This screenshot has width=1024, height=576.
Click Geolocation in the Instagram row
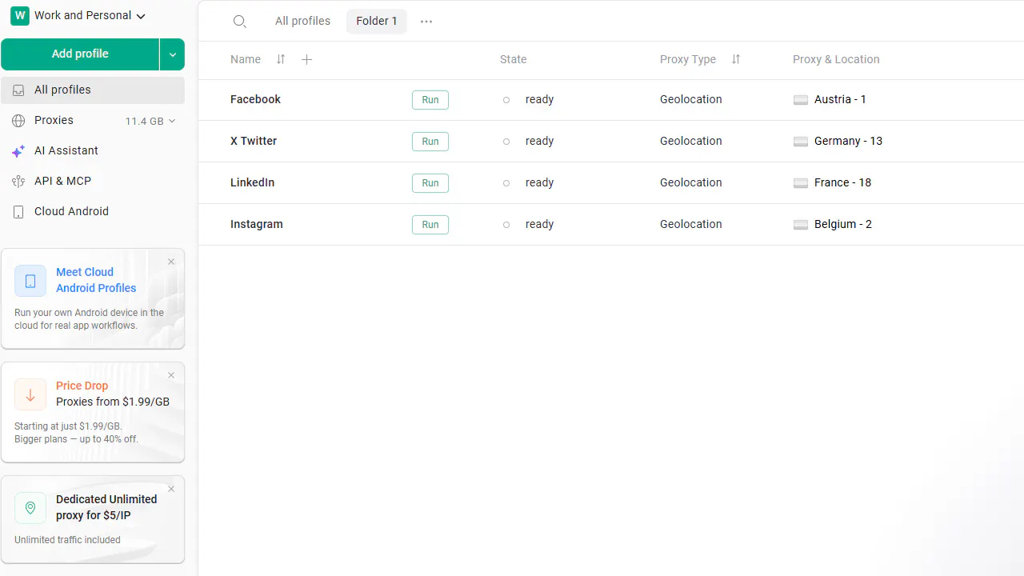[x=691, y=224]
